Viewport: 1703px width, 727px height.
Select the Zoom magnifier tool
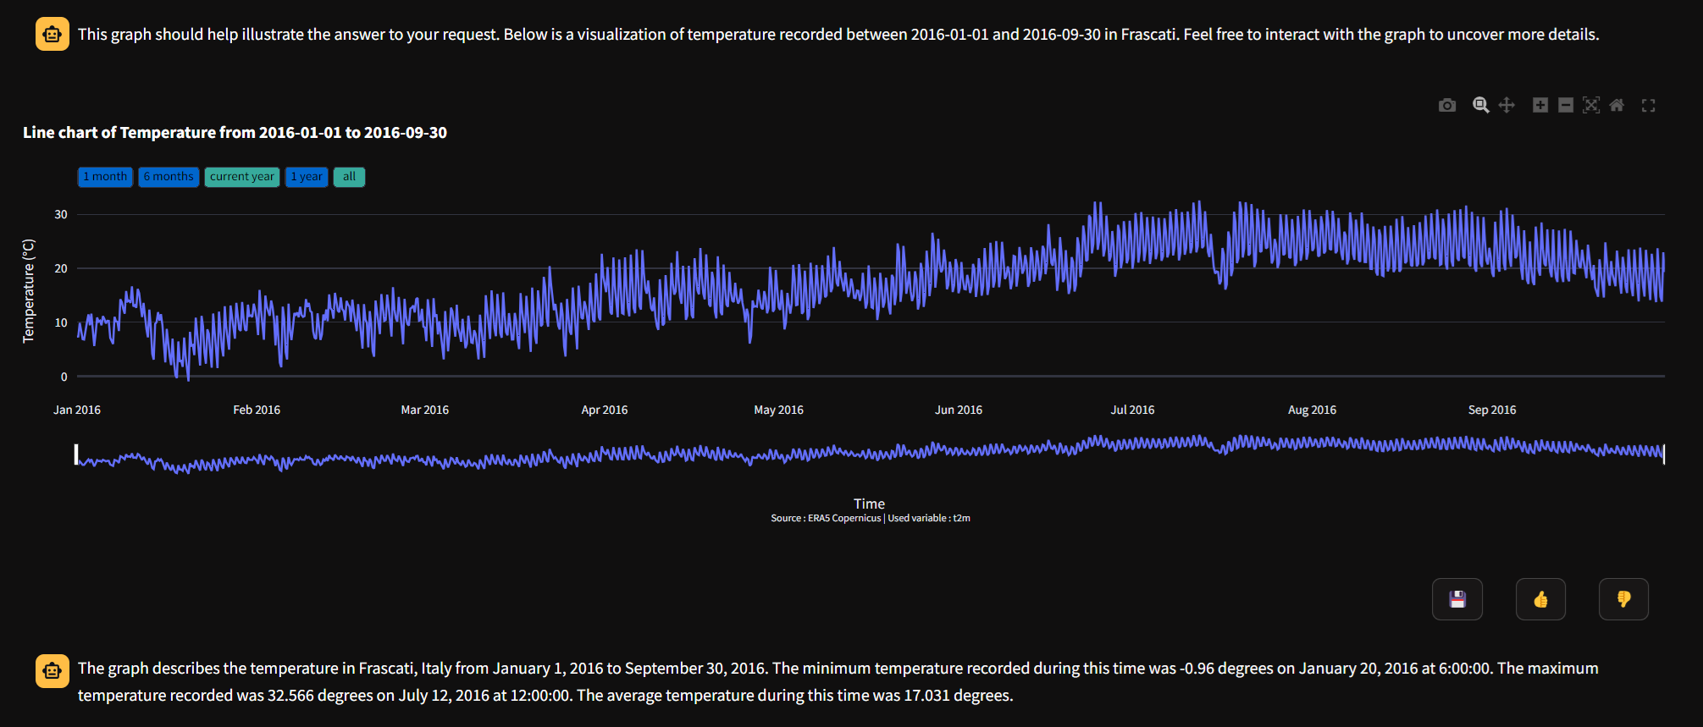[1480, 105]
